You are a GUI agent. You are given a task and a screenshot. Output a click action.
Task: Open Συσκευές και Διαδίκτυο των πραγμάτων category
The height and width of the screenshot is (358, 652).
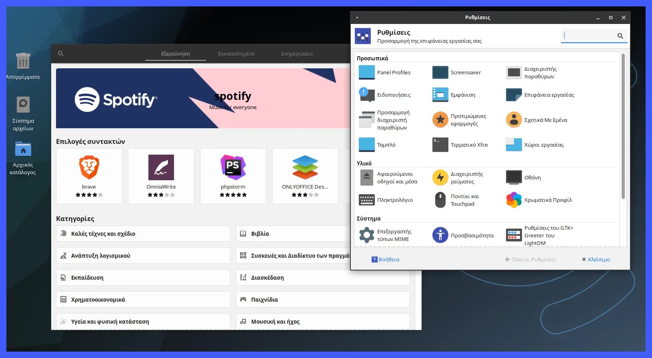coord(293,256)
